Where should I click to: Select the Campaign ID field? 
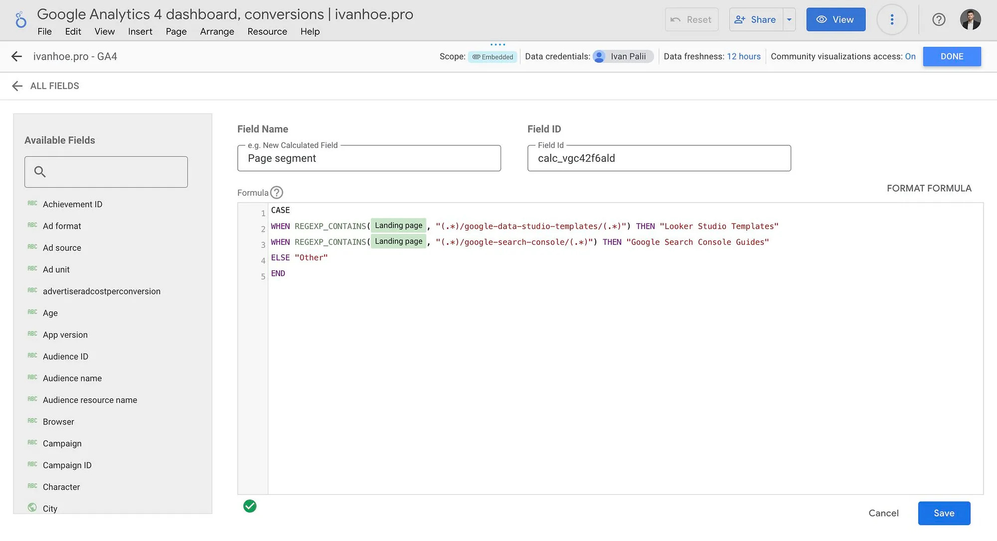tap(67, 465)
